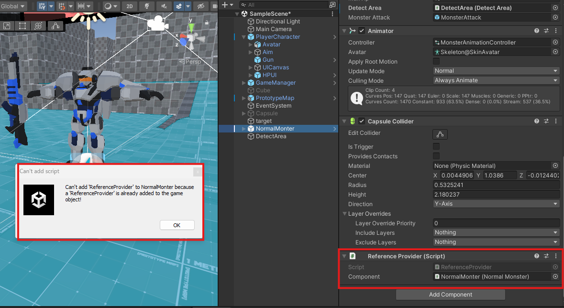Open the Culling Mode dropdown
The image size is (564, 308).
click(497, 81)
